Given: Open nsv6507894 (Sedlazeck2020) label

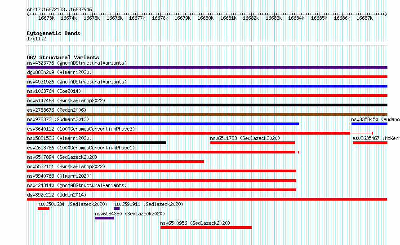Looking at the screenshot, I should 62,157.
